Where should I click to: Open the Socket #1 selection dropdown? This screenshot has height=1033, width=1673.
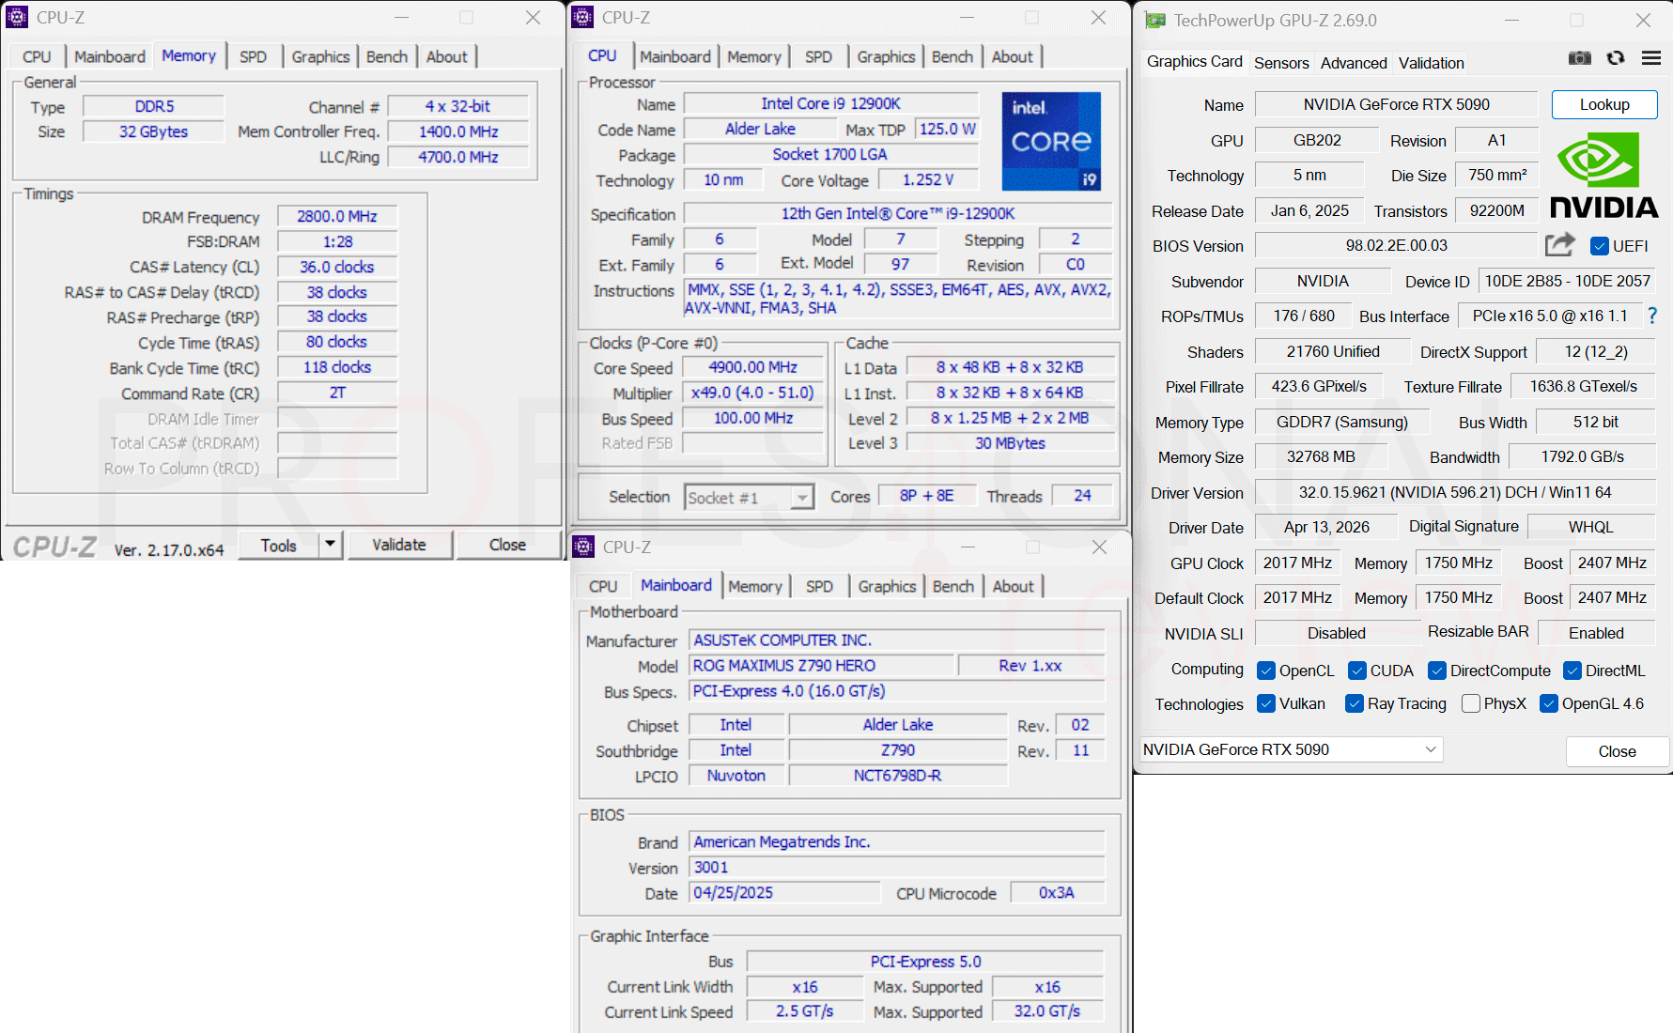click(x=749, y=498)
